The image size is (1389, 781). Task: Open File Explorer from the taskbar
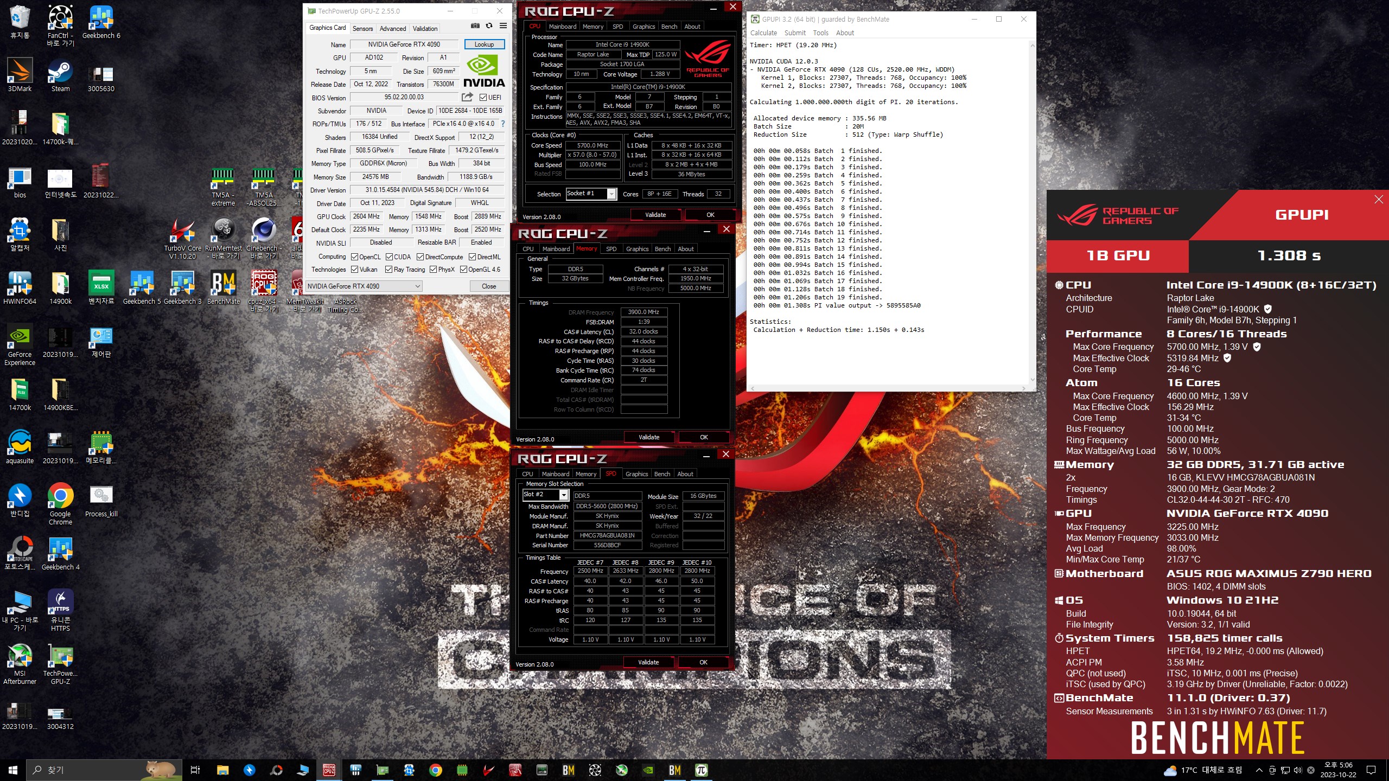point(222,770)
